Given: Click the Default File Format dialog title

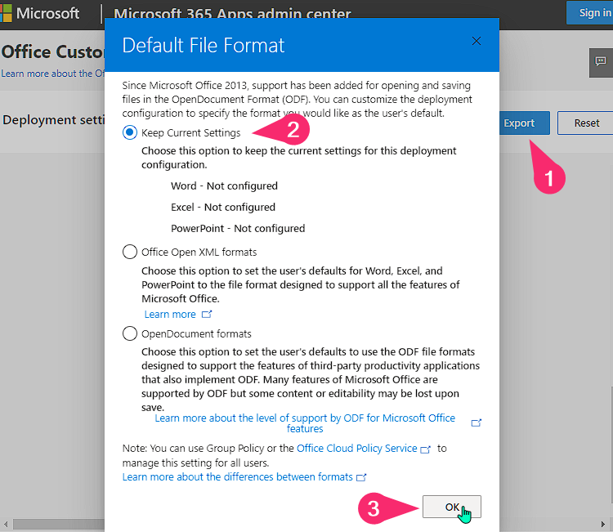Looking at the screenshot, I should point(204,45).
